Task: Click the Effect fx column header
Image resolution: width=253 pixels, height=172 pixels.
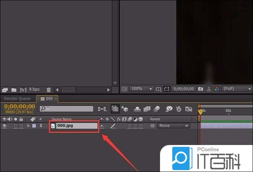Action: click(119, 119)
